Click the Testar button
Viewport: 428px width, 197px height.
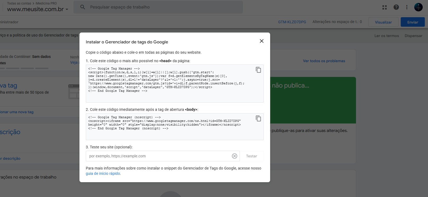click(252, 156)
